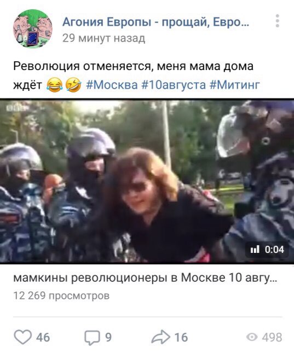Follow the #Москва hashtag
Screen dimensions: 294x352
pyautogui.click(x=112, y=85)
